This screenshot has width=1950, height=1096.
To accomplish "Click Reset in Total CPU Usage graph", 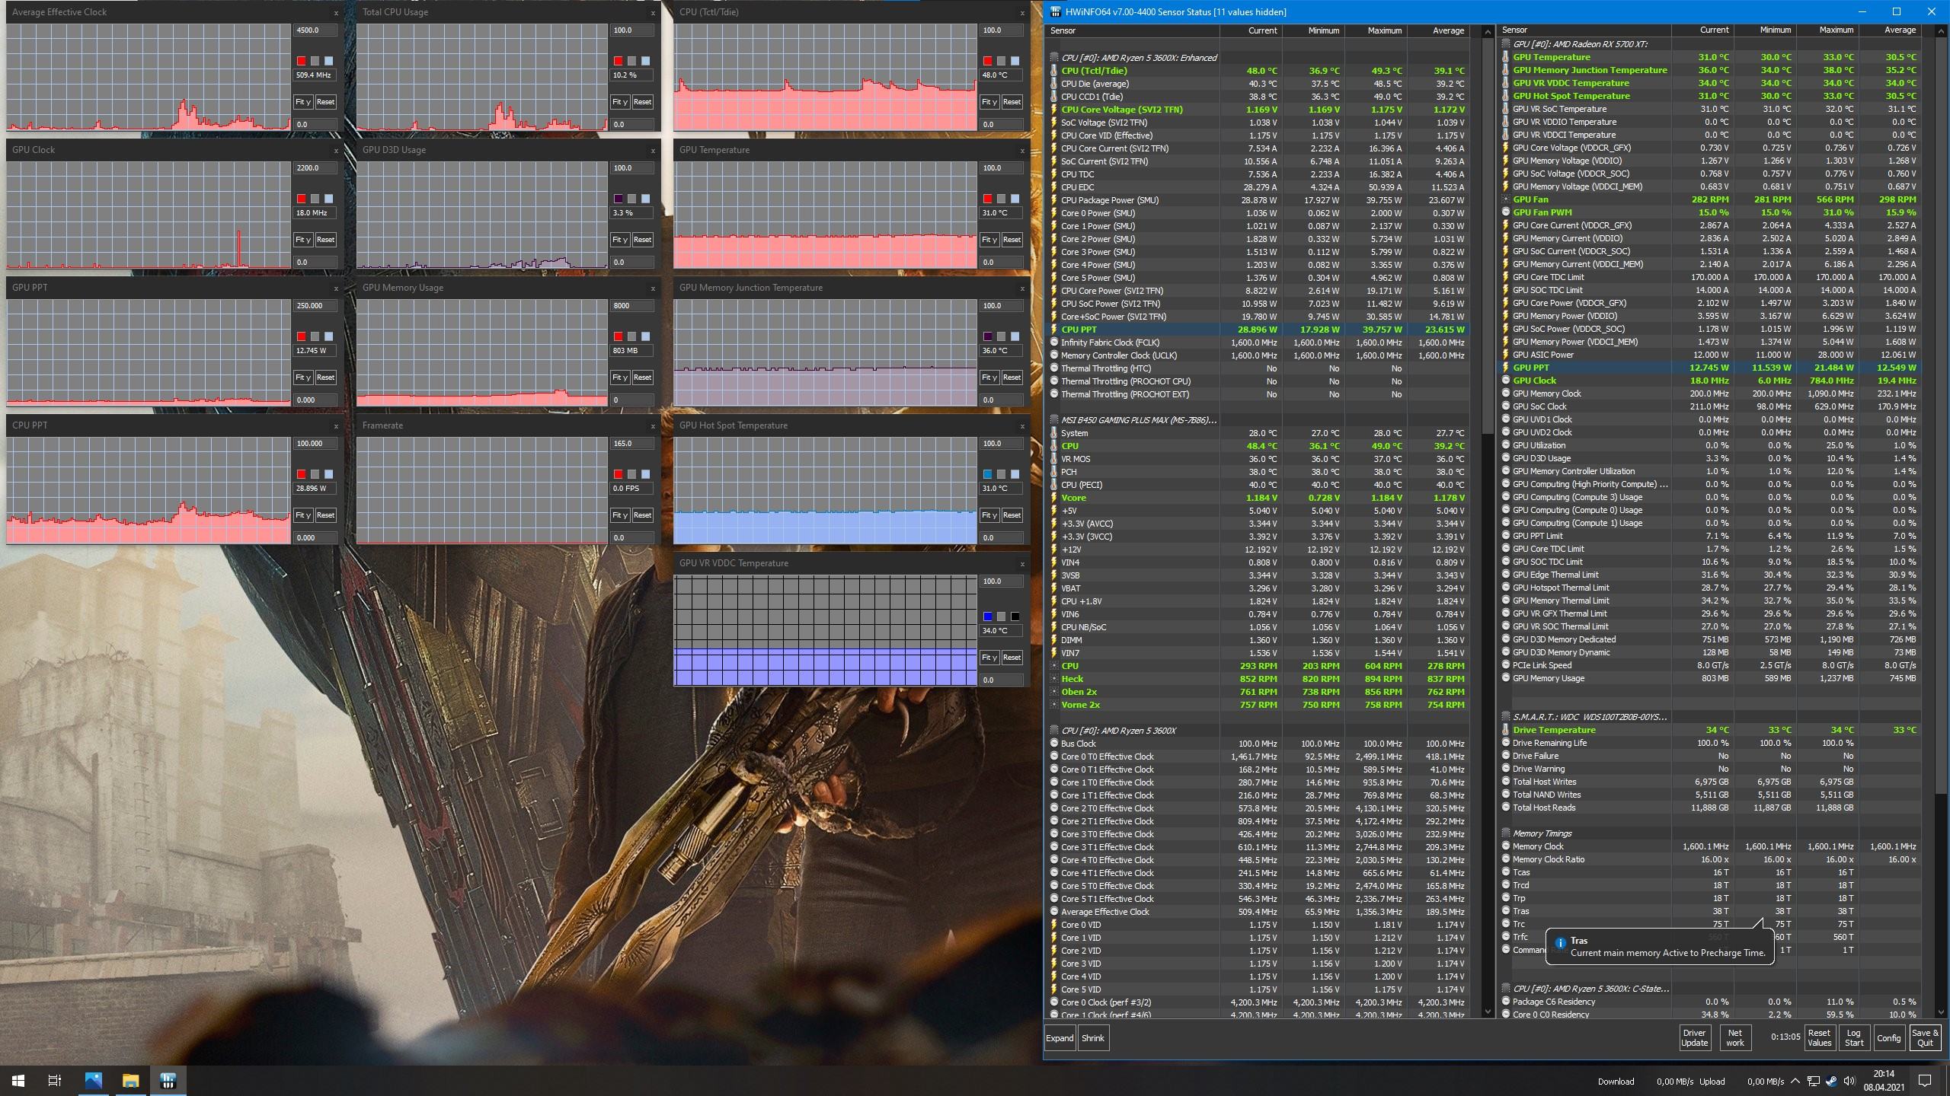I will pos(642,102).
